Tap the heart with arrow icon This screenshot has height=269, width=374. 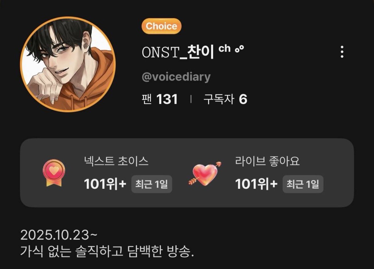[205, 174]
